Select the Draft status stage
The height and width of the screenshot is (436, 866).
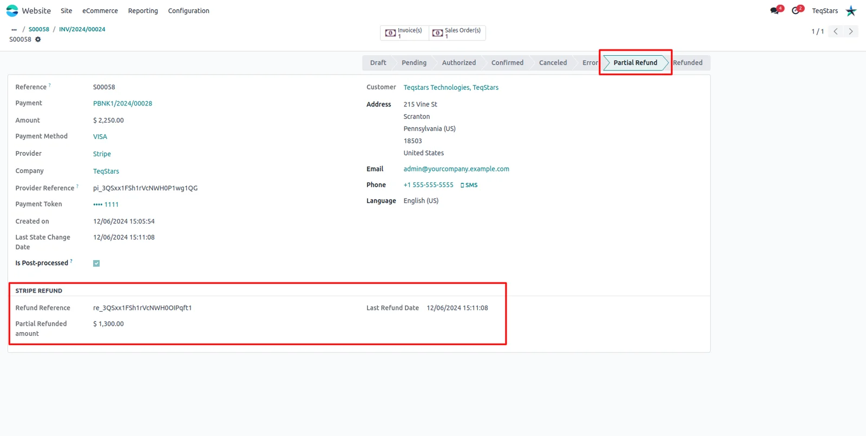click(378, 63)
